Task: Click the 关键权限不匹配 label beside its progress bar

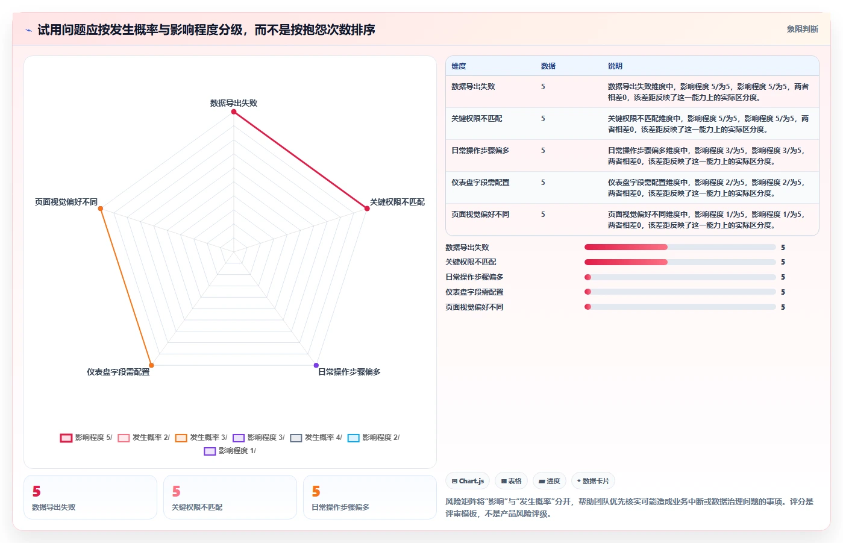Action: tap(471, 262)
